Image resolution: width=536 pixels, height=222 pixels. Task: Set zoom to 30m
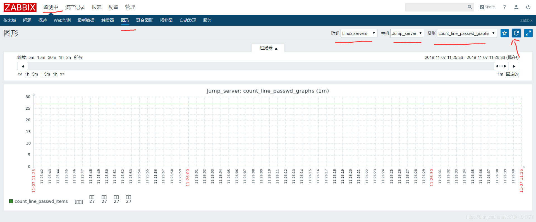[x=52, y=57]
